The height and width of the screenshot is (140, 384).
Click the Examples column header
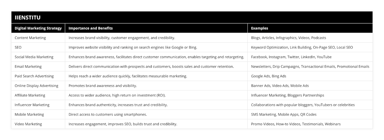[260, 28]
